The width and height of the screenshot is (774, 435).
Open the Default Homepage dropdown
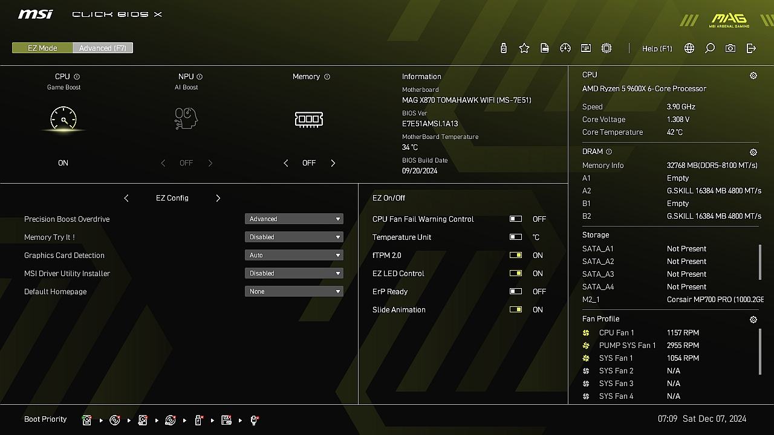coord(294,291)
